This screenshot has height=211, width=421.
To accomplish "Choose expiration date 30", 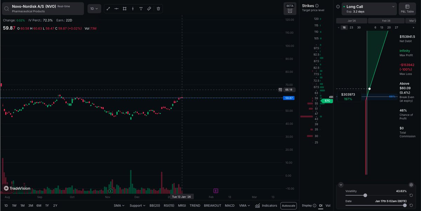I will click(x=359, y=27).
